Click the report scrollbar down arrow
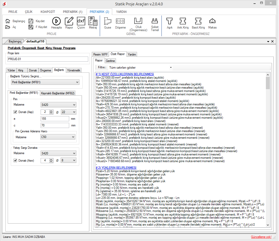The width and height of the screenshot is (279, 241). tap(268, 225)
